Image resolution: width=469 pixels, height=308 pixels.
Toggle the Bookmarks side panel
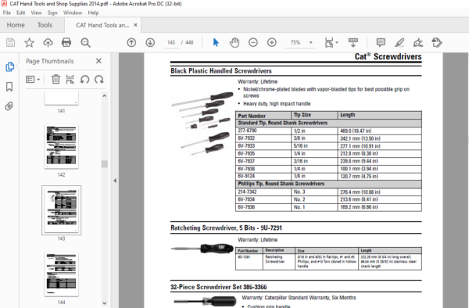coord(9,87)
